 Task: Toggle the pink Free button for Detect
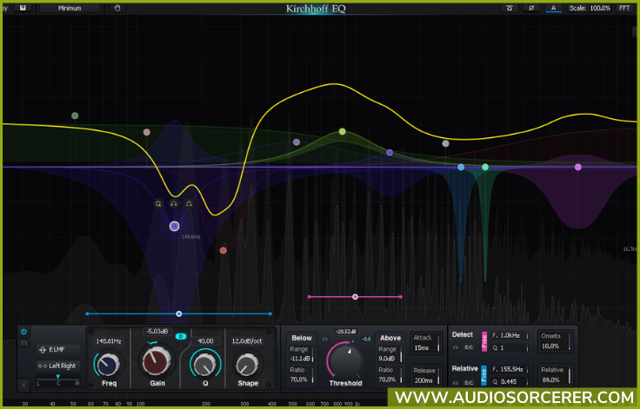(484, 341)
